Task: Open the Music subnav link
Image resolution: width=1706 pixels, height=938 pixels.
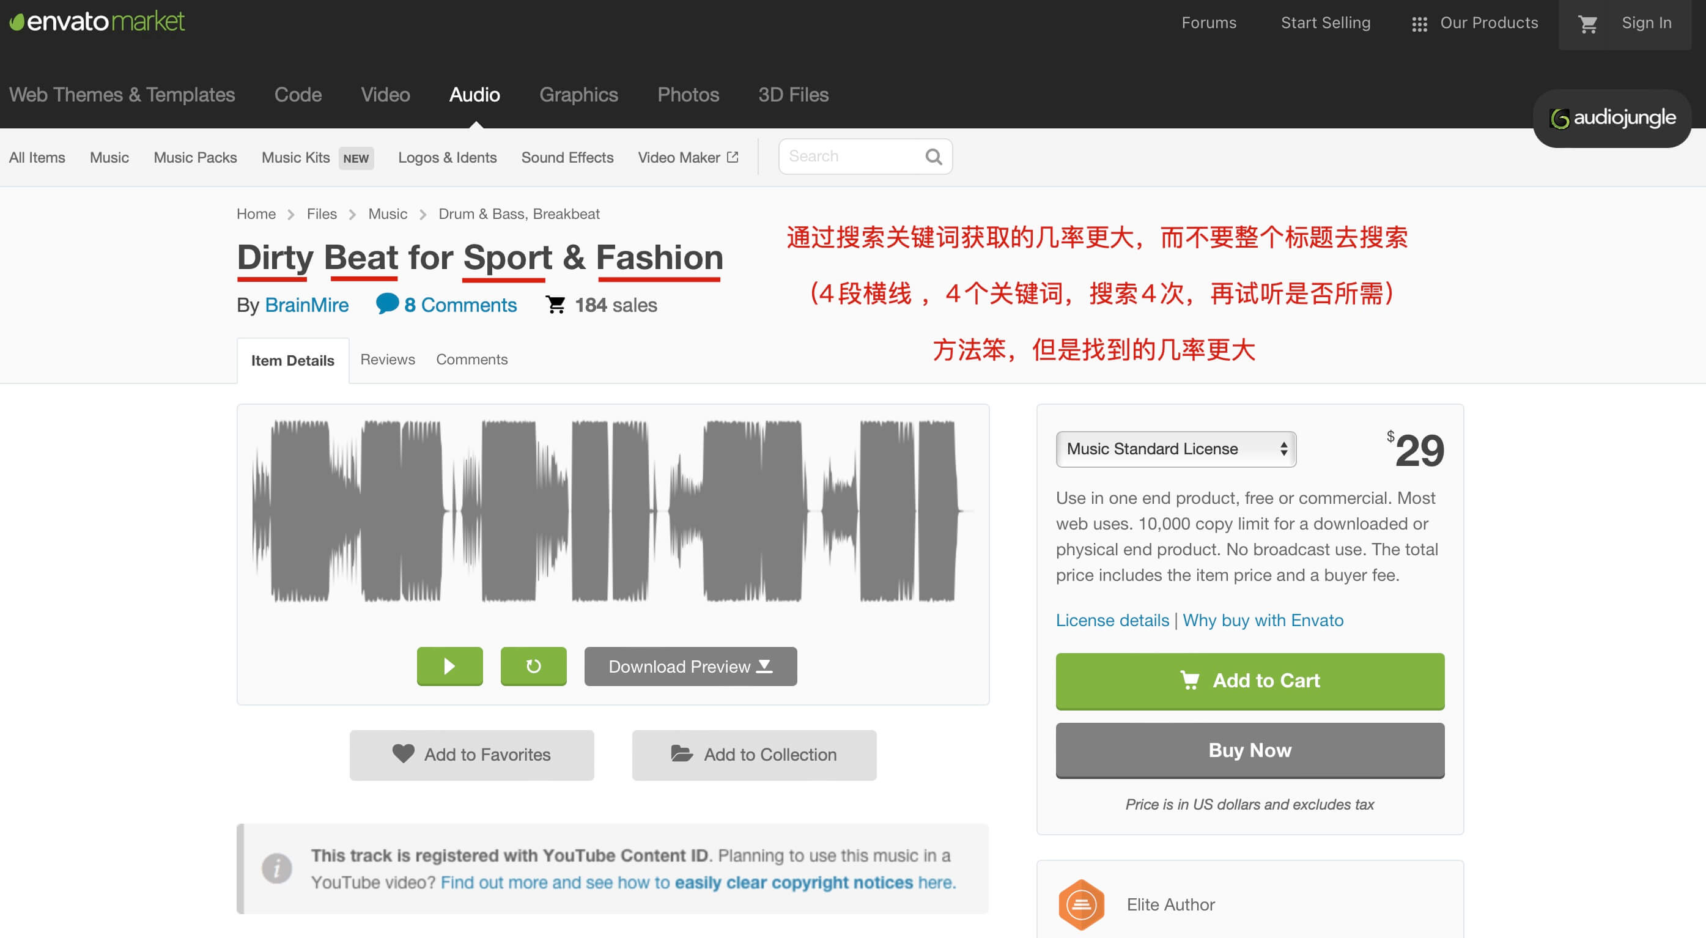Action: (x=109, y=158)
